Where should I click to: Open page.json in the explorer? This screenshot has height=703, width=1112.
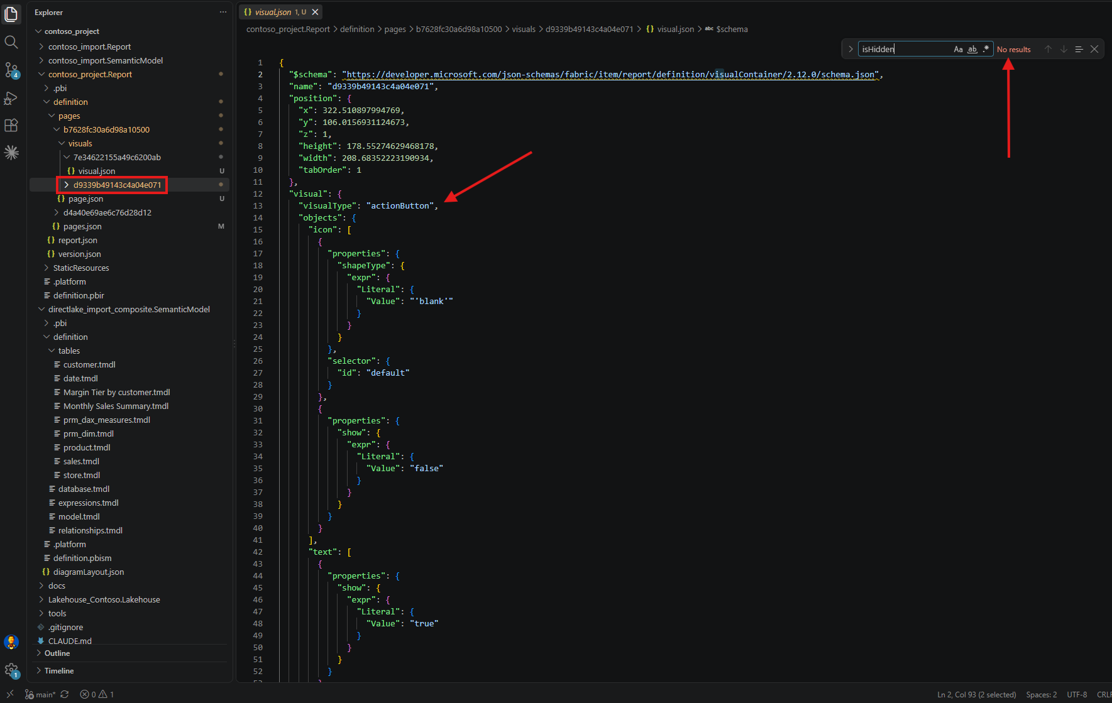pyautogui.click(x=85, y=199)
